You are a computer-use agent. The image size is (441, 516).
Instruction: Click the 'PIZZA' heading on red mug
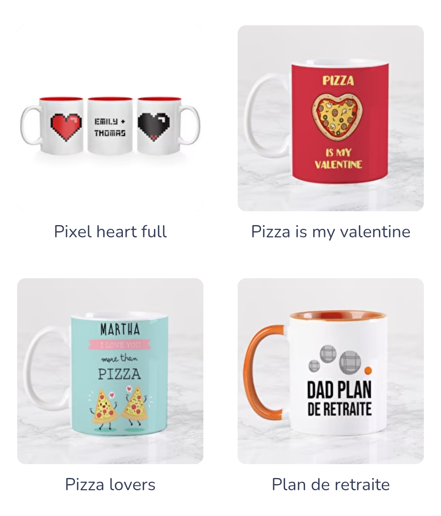pyautogui.click(x=338, y=80)
